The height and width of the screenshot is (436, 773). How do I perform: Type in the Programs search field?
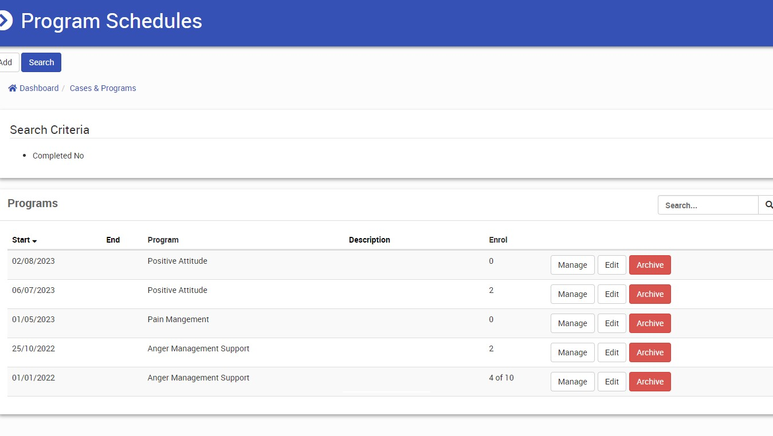pyautogui.click(x=708, y=205)
